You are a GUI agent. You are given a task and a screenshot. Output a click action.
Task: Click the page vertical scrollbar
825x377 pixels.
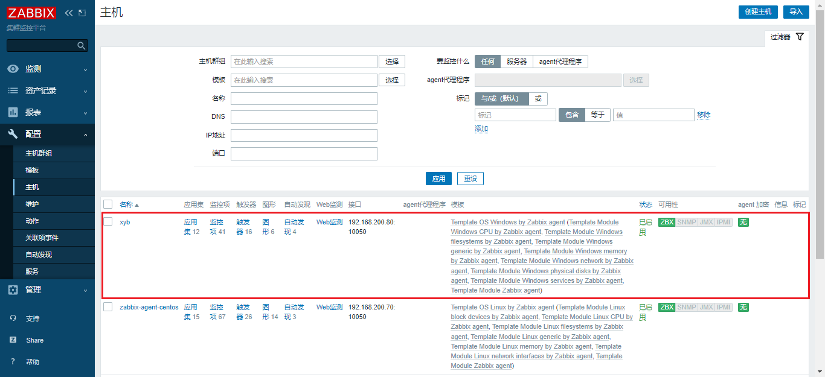click(x=820, y=133)
